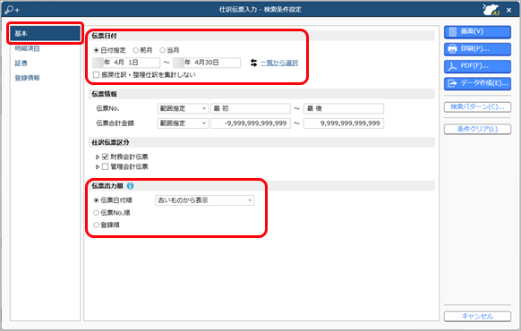
Task: Click the キャンセル button
Action: pyautogui.click(x=477, y=317)
